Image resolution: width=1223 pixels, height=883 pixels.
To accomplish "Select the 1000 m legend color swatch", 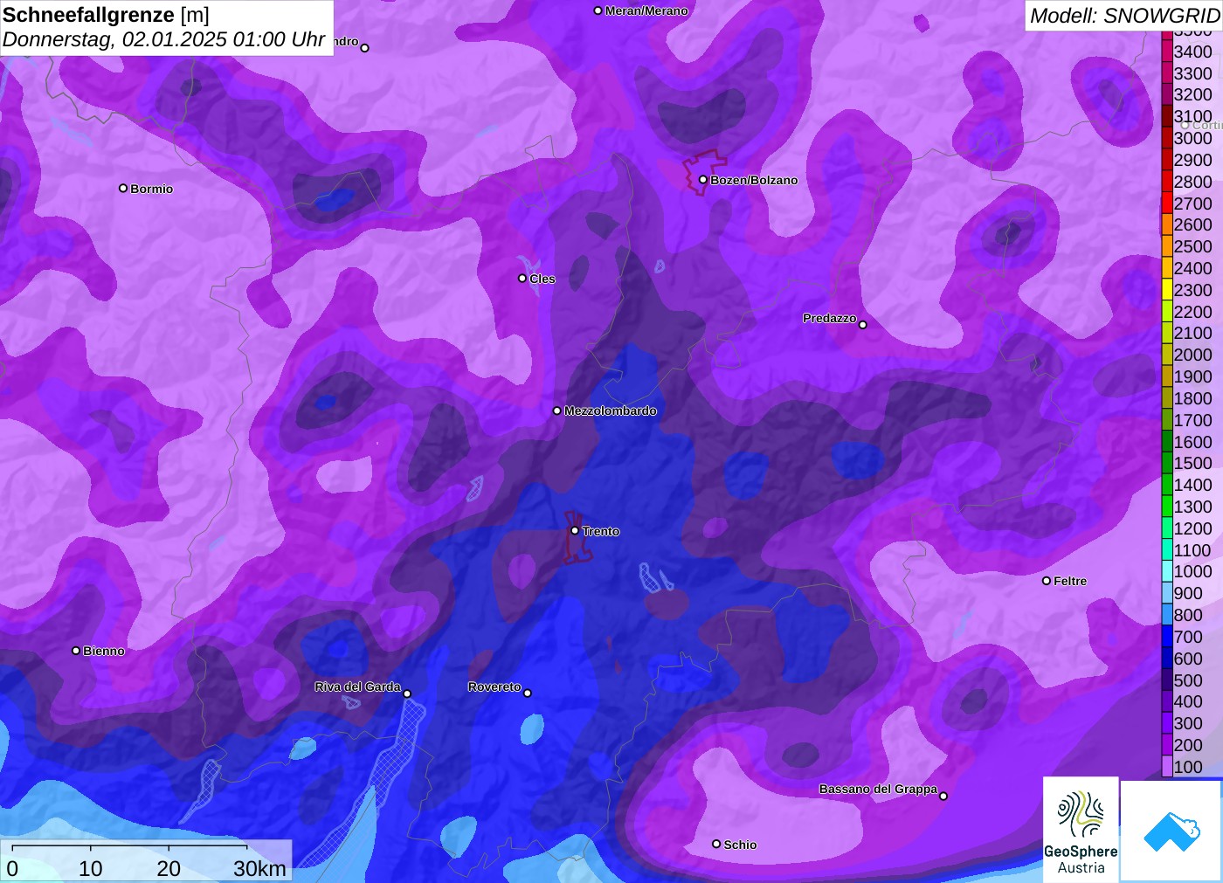I will 1167,571.
